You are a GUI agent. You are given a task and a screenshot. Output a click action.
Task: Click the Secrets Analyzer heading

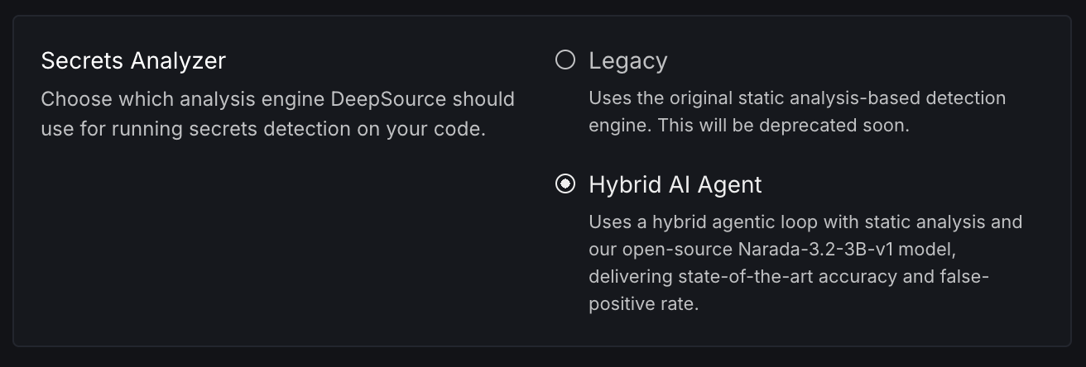click(133, 61)
